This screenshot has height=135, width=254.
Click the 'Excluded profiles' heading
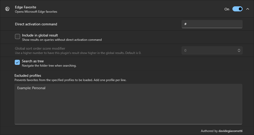pos(28,75)
